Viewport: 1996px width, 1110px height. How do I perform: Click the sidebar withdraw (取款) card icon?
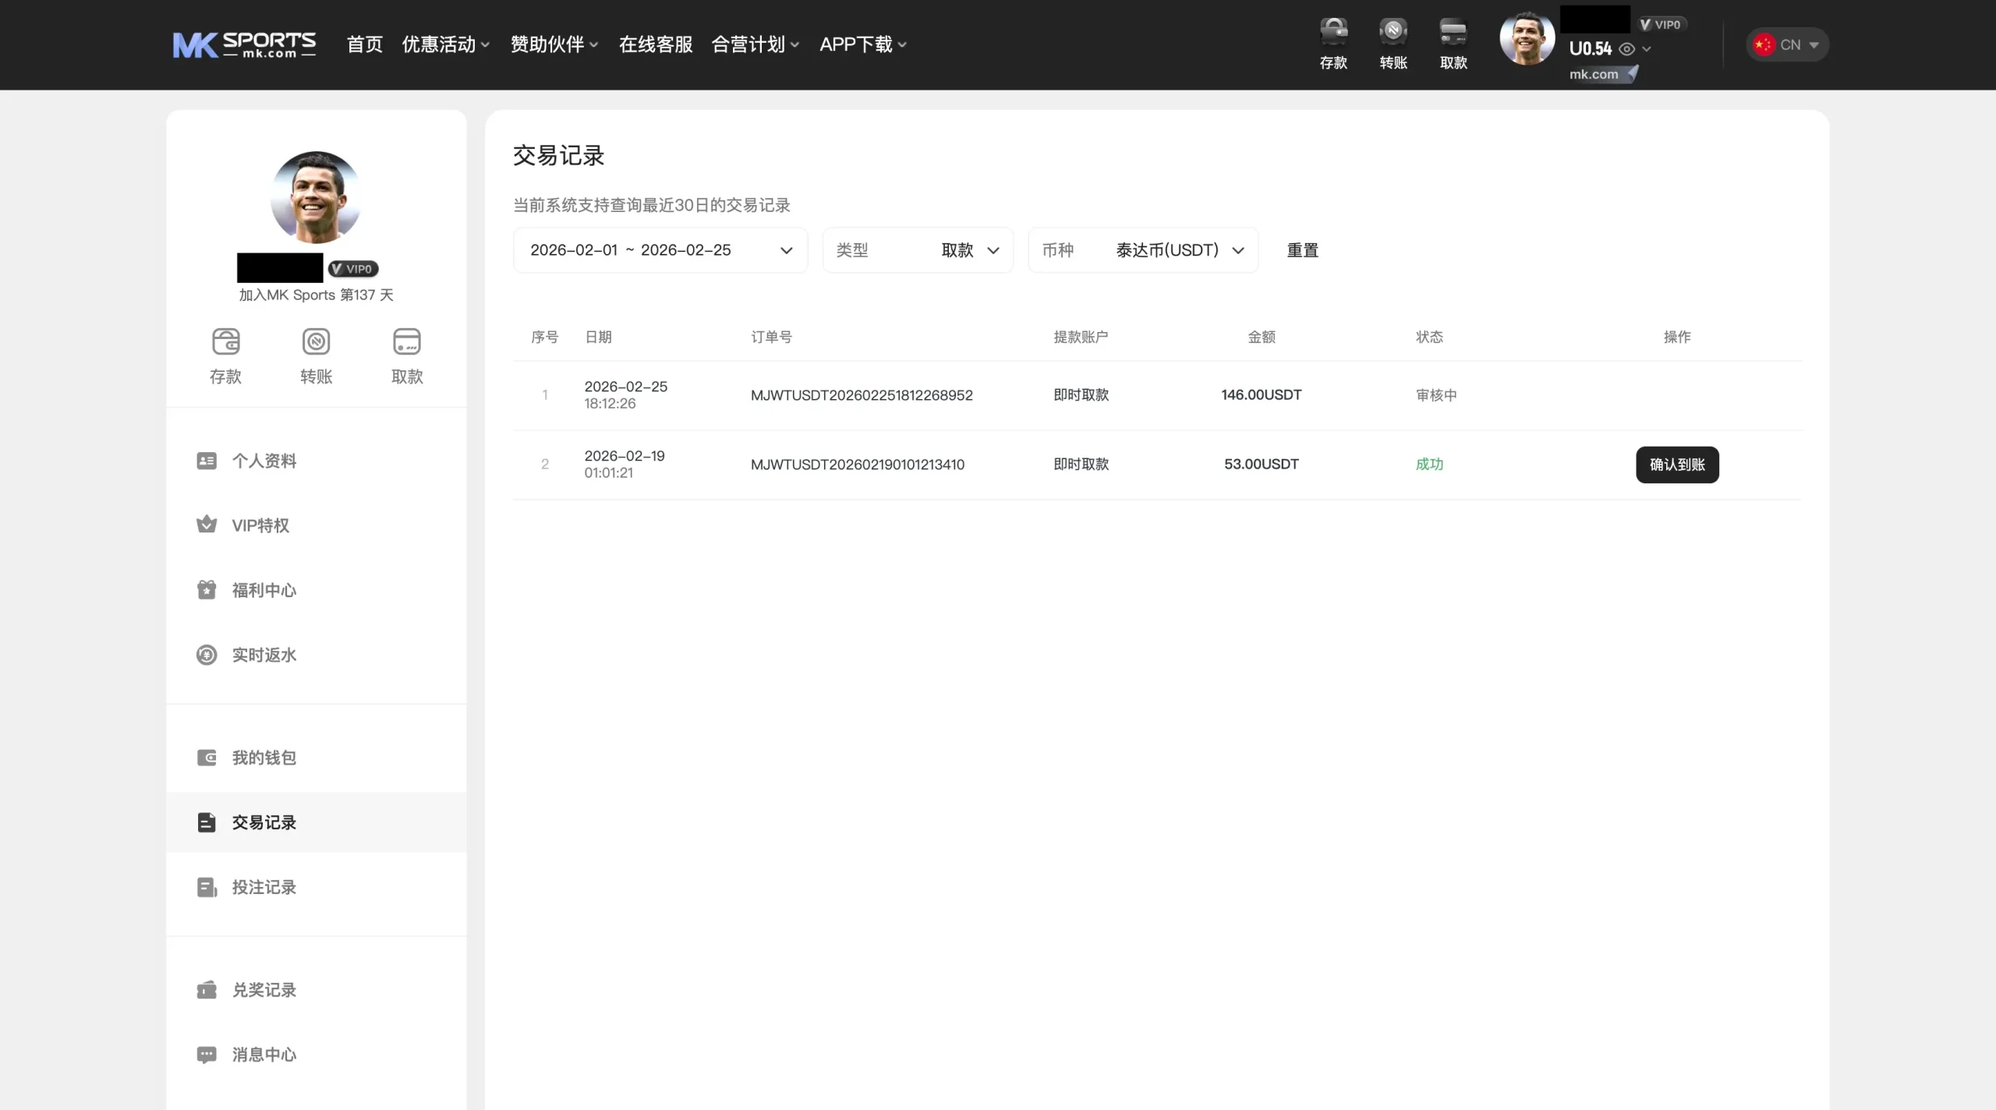[407, 342]
